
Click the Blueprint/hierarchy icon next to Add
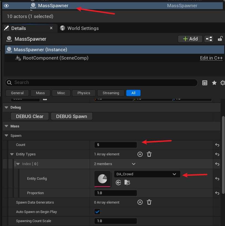point(209,39)
